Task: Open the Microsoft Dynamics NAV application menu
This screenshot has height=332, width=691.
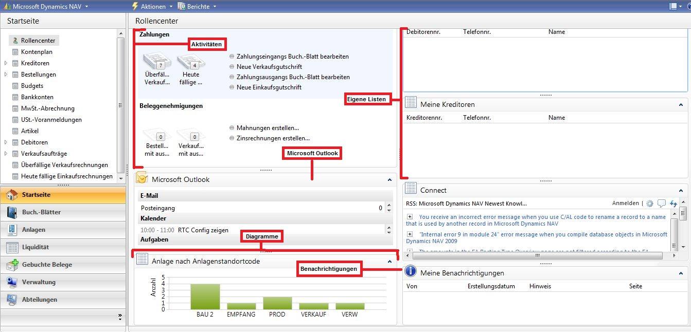Action: click(x=46, y=6)
